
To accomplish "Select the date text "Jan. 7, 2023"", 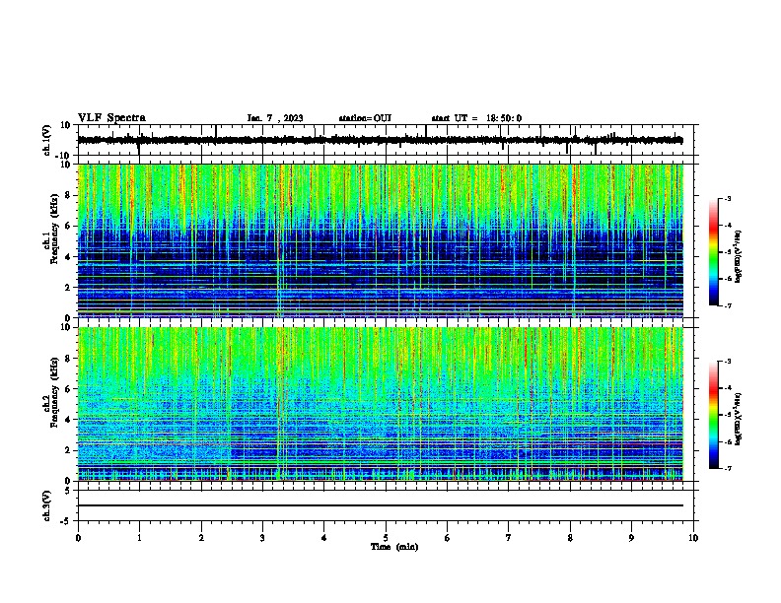I will click(275, 118).
